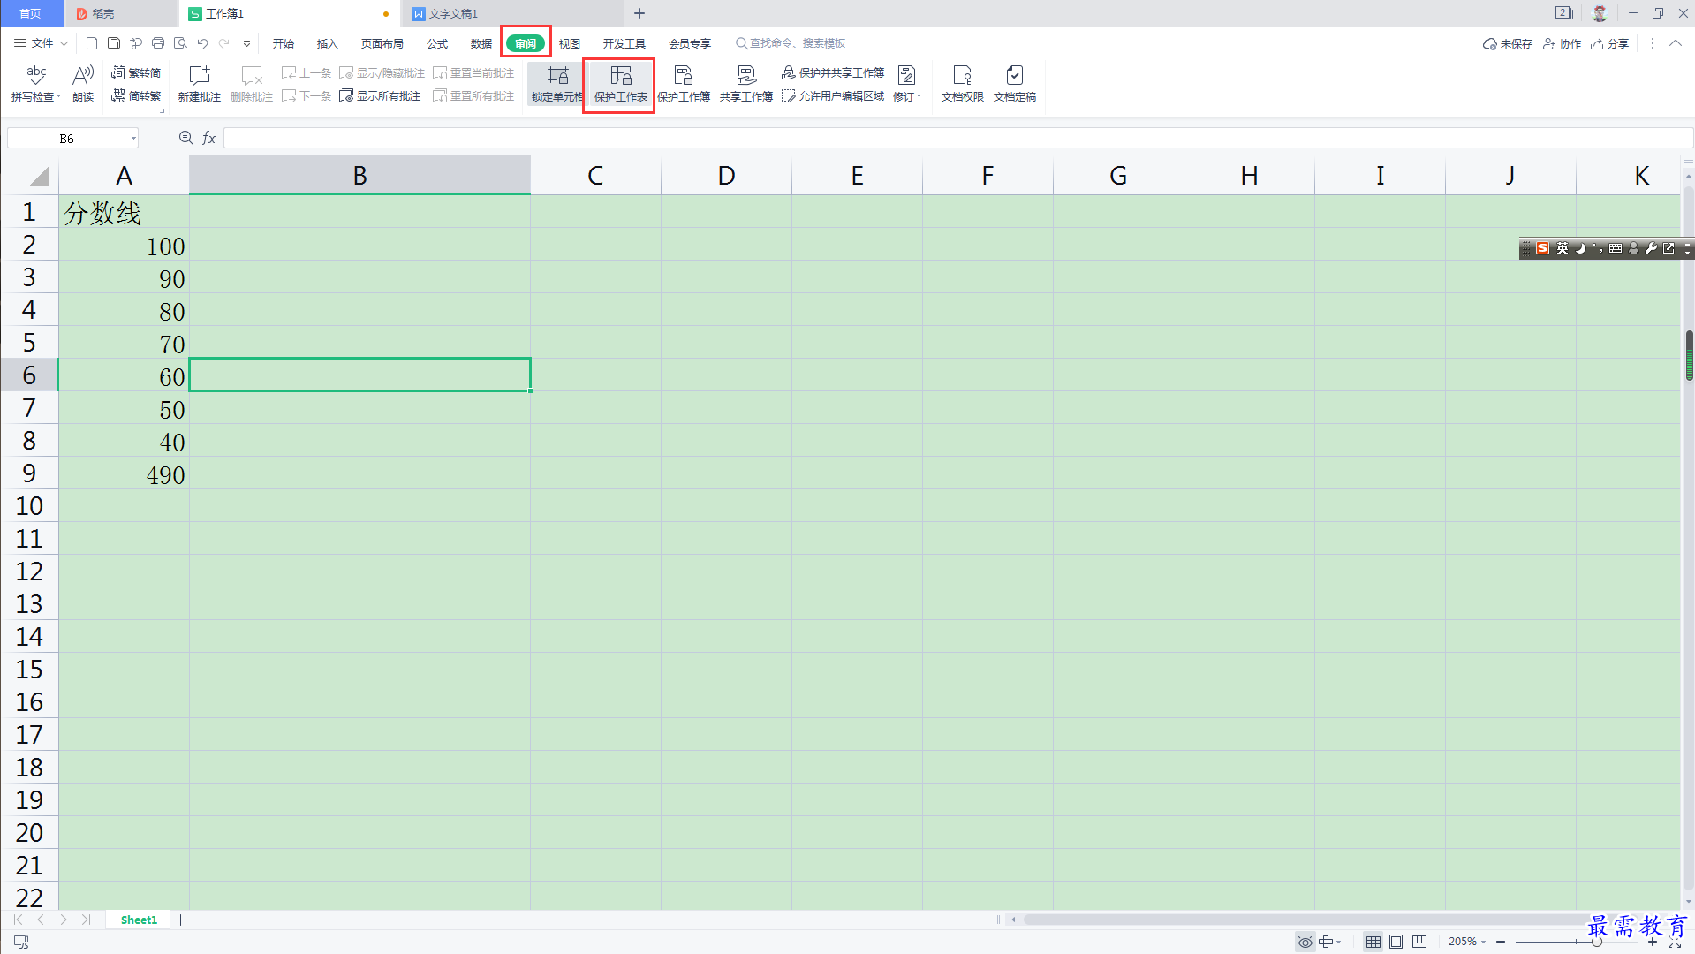Click the 分享 share button

[x=1610, y=43]
